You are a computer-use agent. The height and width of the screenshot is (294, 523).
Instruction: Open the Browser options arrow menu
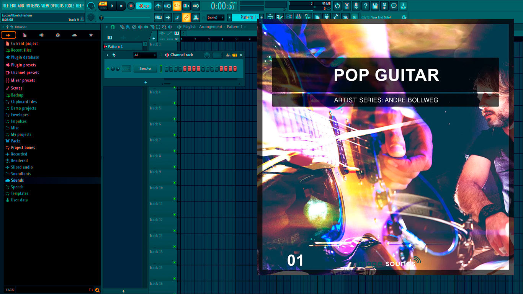(x=3, y=27)
